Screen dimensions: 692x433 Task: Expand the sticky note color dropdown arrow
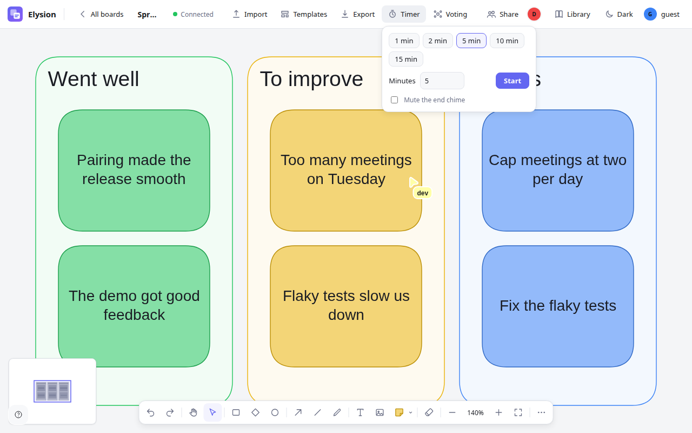click(410, 412)
